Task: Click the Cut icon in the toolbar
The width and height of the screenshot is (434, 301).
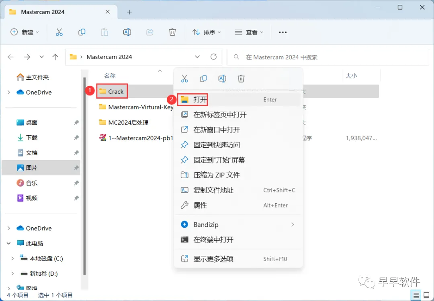Action: (59, 32)
